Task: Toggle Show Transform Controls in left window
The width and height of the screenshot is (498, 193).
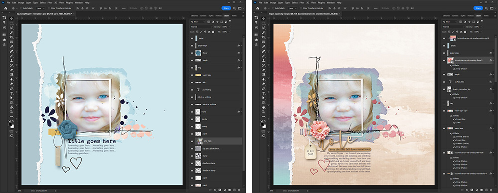Action: coord(49,8)
